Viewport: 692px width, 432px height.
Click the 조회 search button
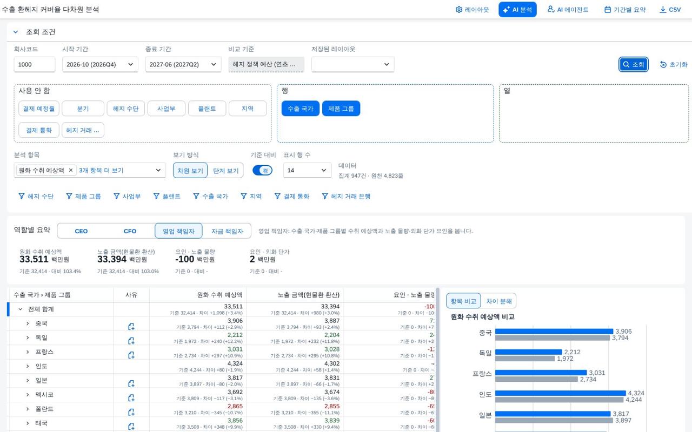point(634,64)
